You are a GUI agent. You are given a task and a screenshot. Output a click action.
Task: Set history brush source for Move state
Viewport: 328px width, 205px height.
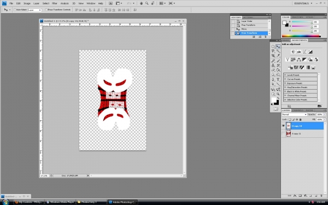point(233,29)
